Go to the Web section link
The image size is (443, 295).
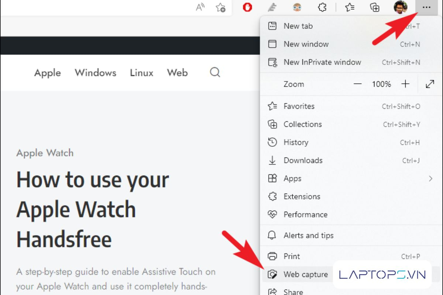tap(177, 73)
